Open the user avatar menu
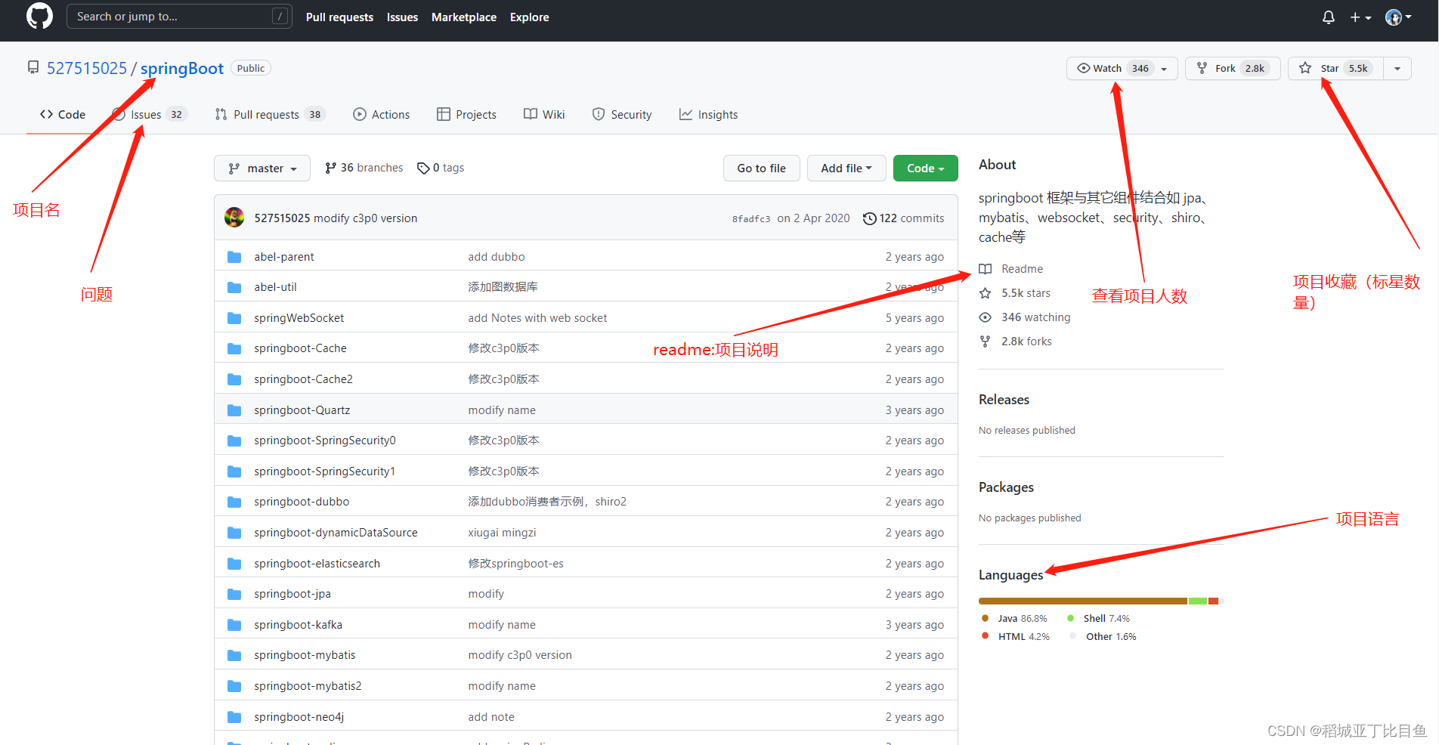 (1398, 17)
